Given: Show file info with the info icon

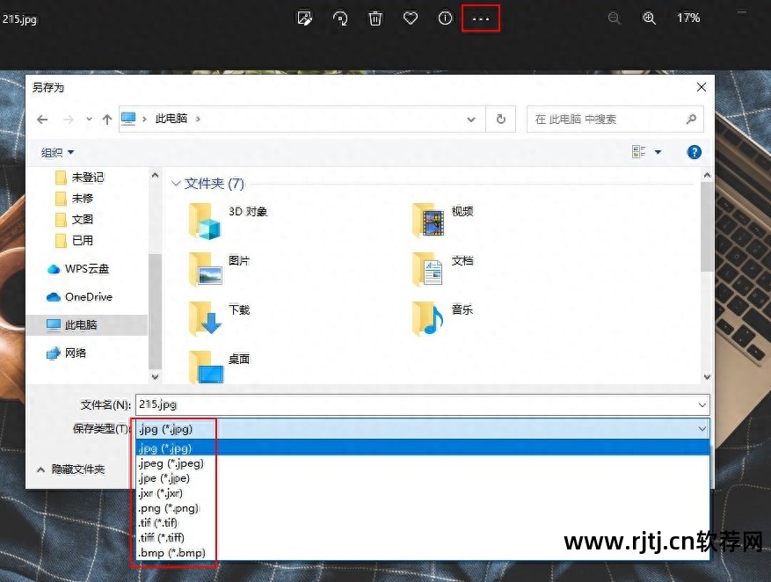Looking at the screenshot, I should 445,18.
